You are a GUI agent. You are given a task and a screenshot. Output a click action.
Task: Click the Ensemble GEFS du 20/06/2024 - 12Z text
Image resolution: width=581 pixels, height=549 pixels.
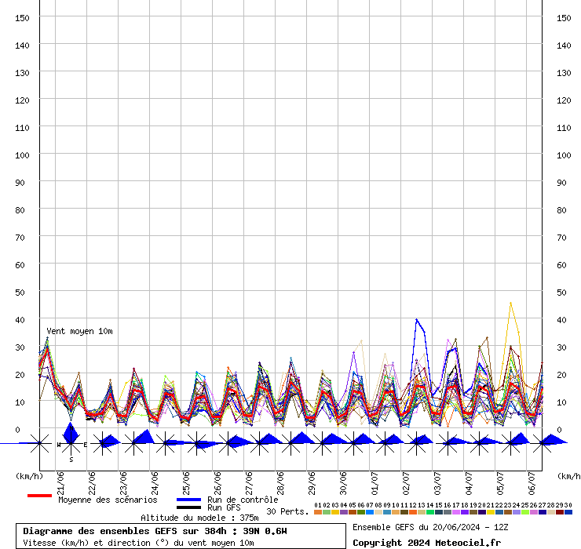pyautogui.click(x=430, y=527)
